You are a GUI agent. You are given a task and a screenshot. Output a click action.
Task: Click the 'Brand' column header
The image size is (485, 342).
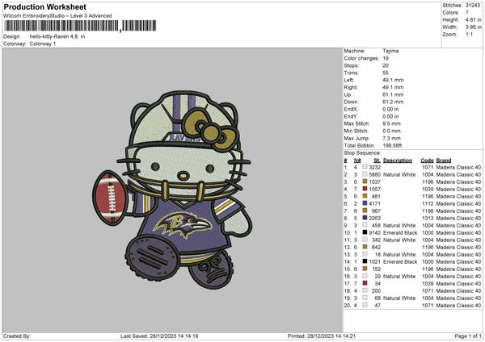444,161
